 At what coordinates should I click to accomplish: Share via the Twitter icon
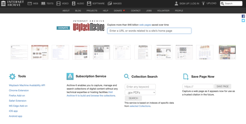coord(243,20)
